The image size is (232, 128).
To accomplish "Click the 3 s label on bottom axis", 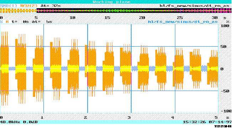I will coord(129,118).
